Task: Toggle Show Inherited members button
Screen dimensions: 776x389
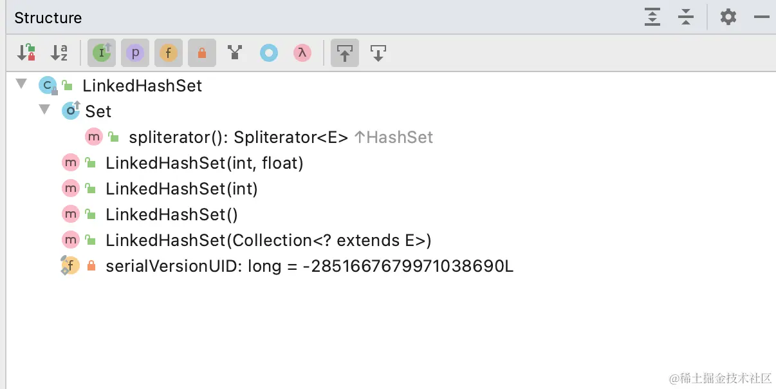Action: [102, 53]
